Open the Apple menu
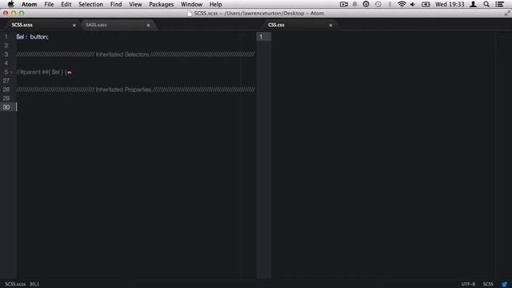Viewport: 512px width, 288px height. 10,4
